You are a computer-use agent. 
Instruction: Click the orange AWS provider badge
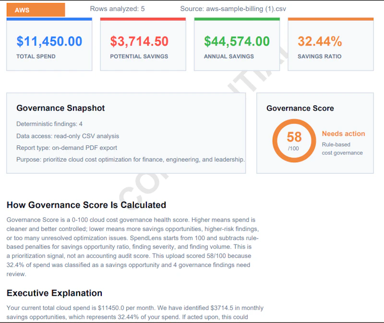click(36, 10)
